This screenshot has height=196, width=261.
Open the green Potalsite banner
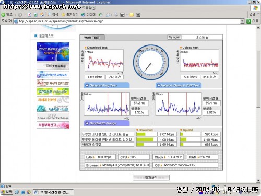(x=53, y=91)
